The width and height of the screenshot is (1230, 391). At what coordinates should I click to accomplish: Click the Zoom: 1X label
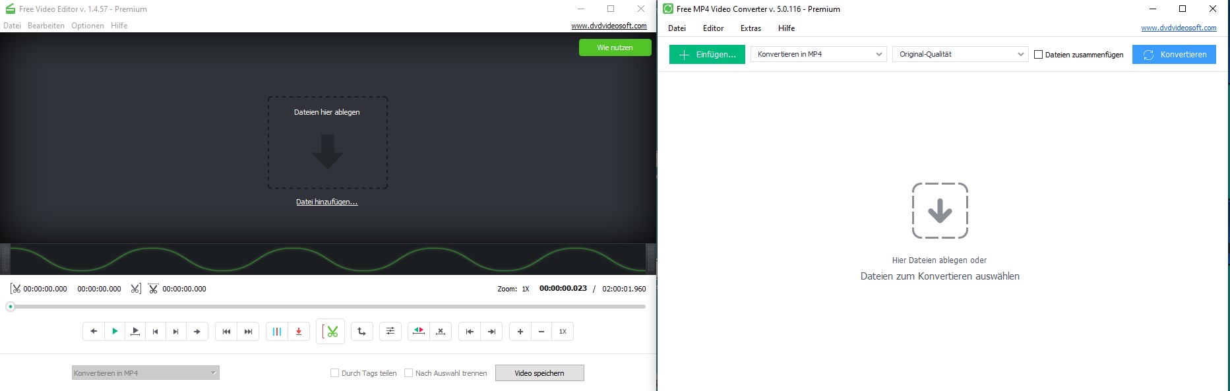[x=513, y=289]
